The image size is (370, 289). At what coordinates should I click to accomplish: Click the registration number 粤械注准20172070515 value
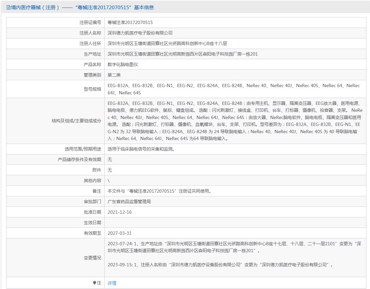(x=130, y=22)
